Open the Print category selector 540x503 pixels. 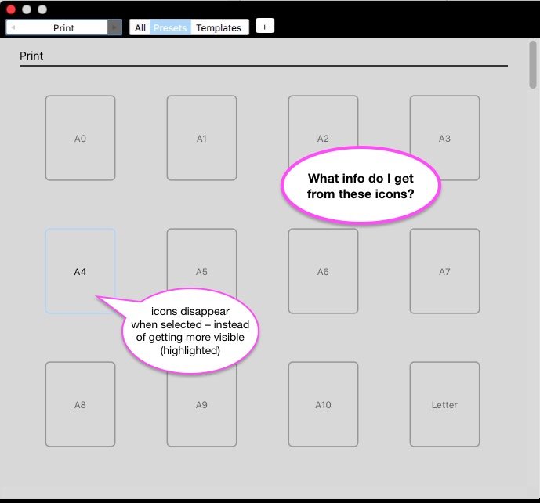63,27
